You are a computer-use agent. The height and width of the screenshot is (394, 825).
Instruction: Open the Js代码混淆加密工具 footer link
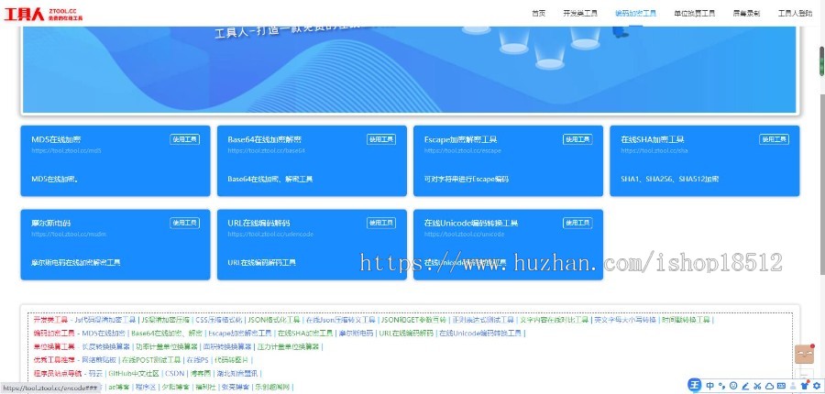tap(105, 319)
